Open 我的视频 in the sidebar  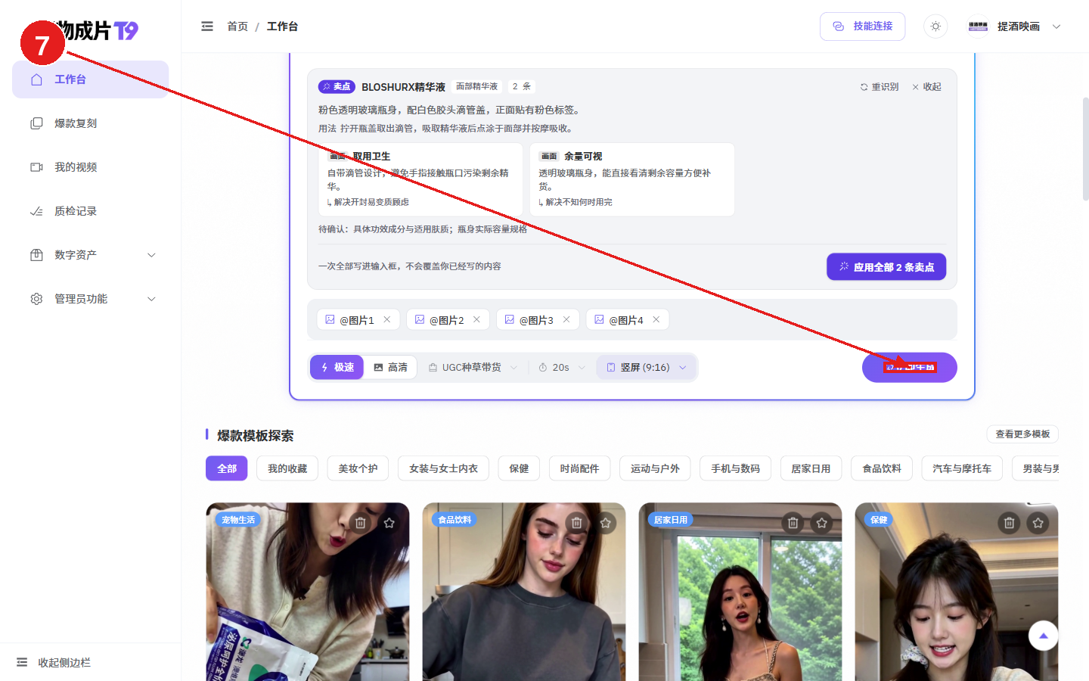90,167
